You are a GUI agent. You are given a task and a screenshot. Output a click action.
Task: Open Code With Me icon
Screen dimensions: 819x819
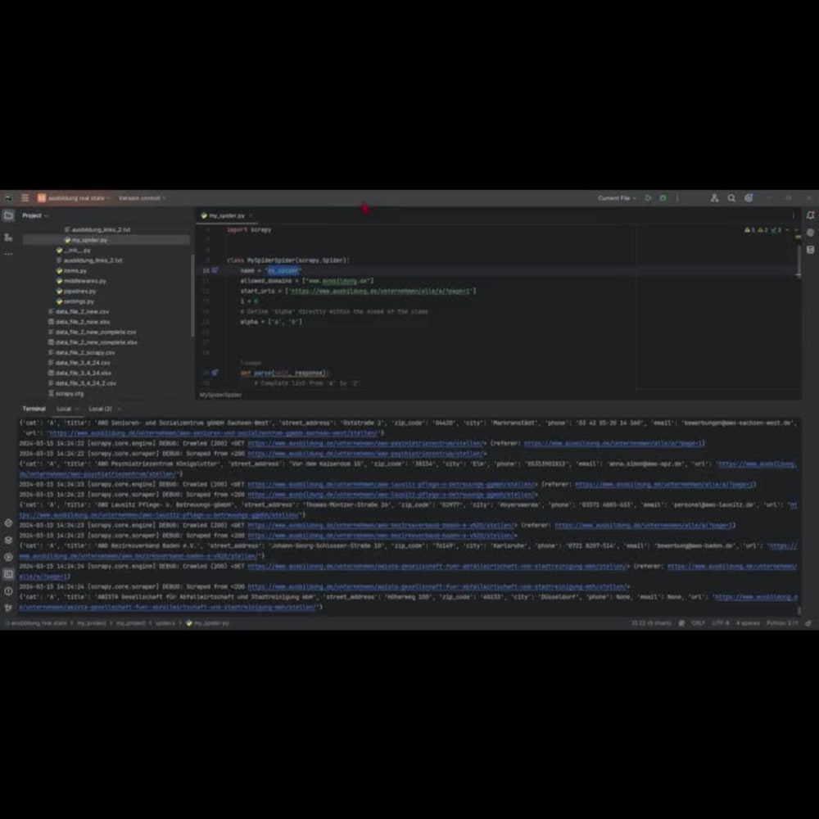[x=714, y=198]
